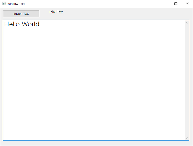Image resolution: width=193 pixels, height=146 pixels.
Task: Click the word World in the text box
Action: [x=31, y=24]
